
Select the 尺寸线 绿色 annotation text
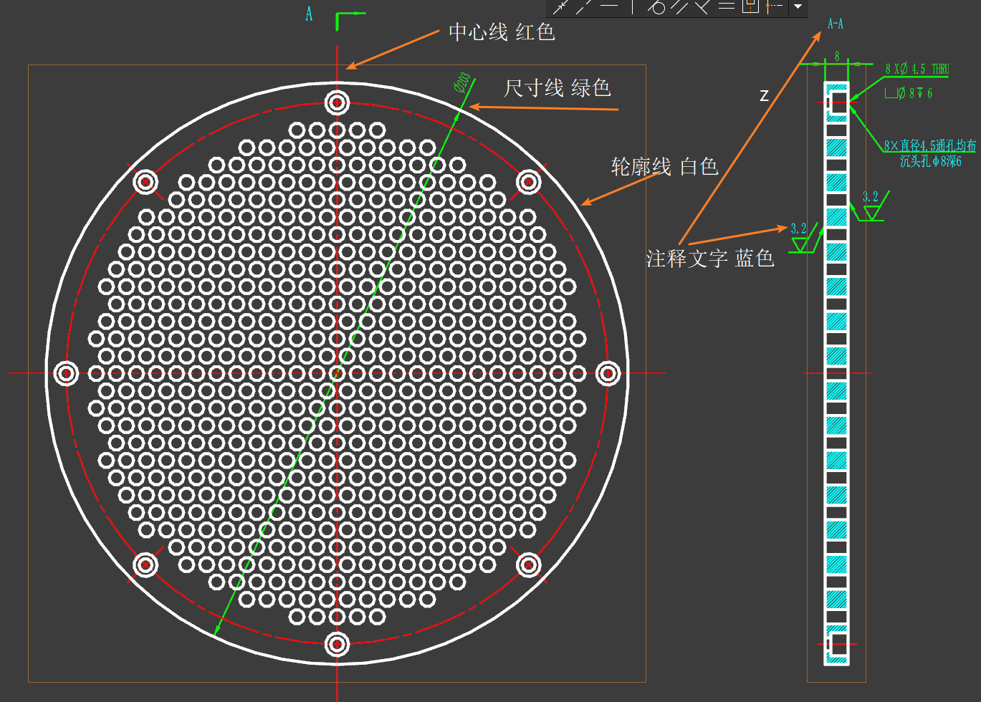coord(557,88)
